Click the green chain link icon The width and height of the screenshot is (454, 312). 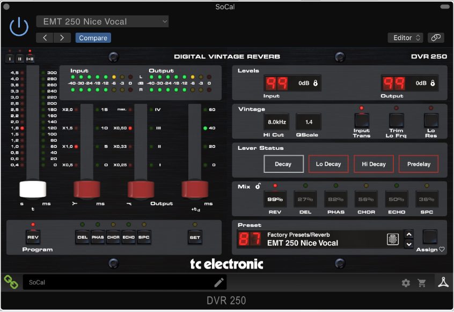tap(11, 282)
